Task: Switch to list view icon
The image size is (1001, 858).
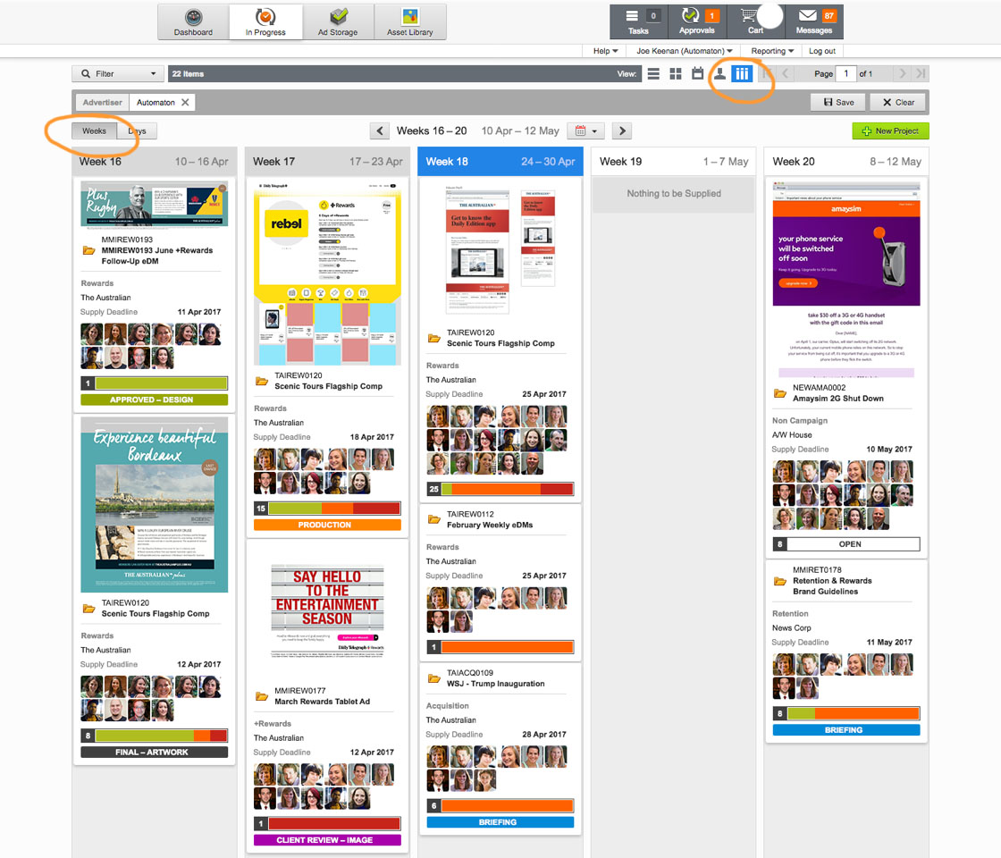Action: [x=654, y=74]
